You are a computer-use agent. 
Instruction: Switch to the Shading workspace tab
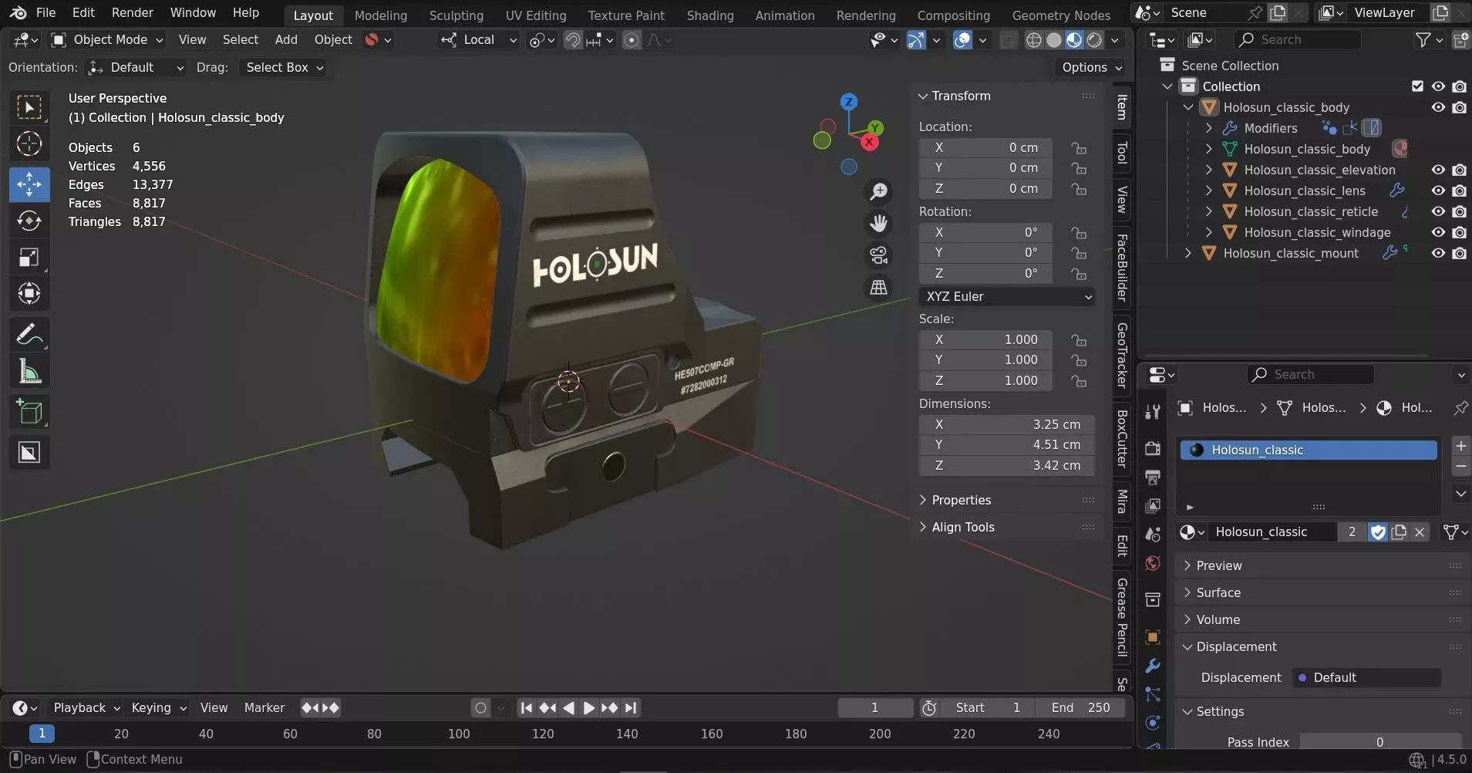tap(709, 15)
